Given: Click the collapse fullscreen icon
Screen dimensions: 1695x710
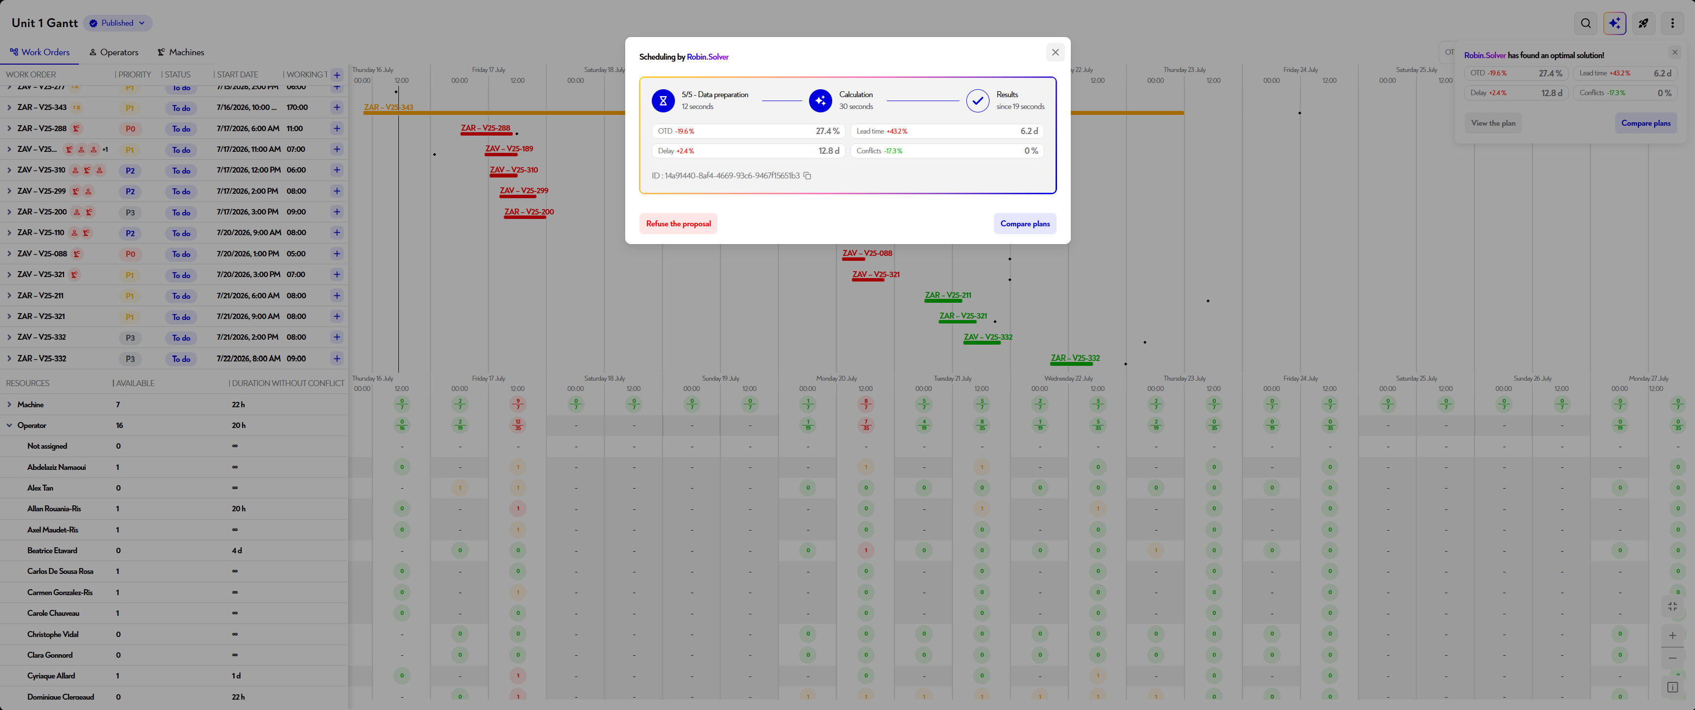Looking at the screenshot, I should (1672, 606).
